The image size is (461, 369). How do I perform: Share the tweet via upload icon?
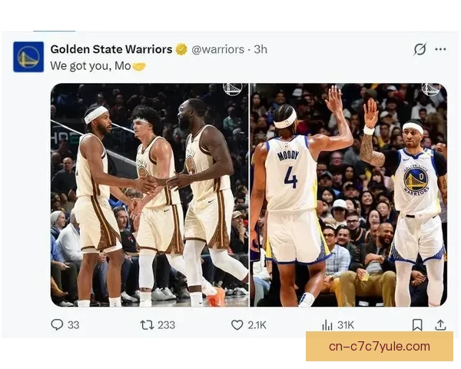[x=440, y=325]
